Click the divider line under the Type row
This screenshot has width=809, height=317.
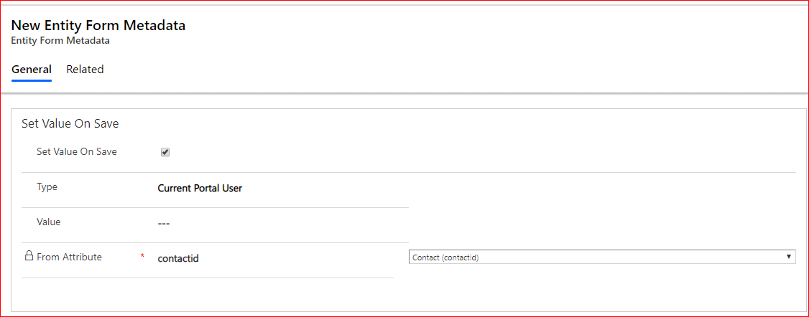[215, 207]
